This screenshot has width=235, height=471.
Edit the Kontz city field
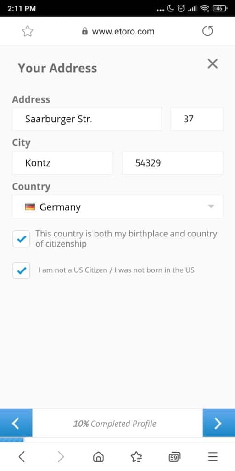click(x=62, y=163)
